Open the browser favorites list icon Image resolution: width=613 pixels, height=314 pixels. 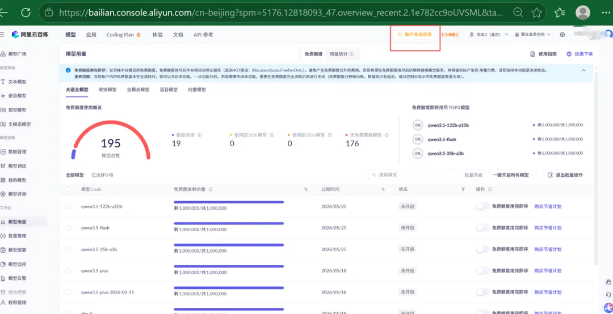[x=560, y=12]
